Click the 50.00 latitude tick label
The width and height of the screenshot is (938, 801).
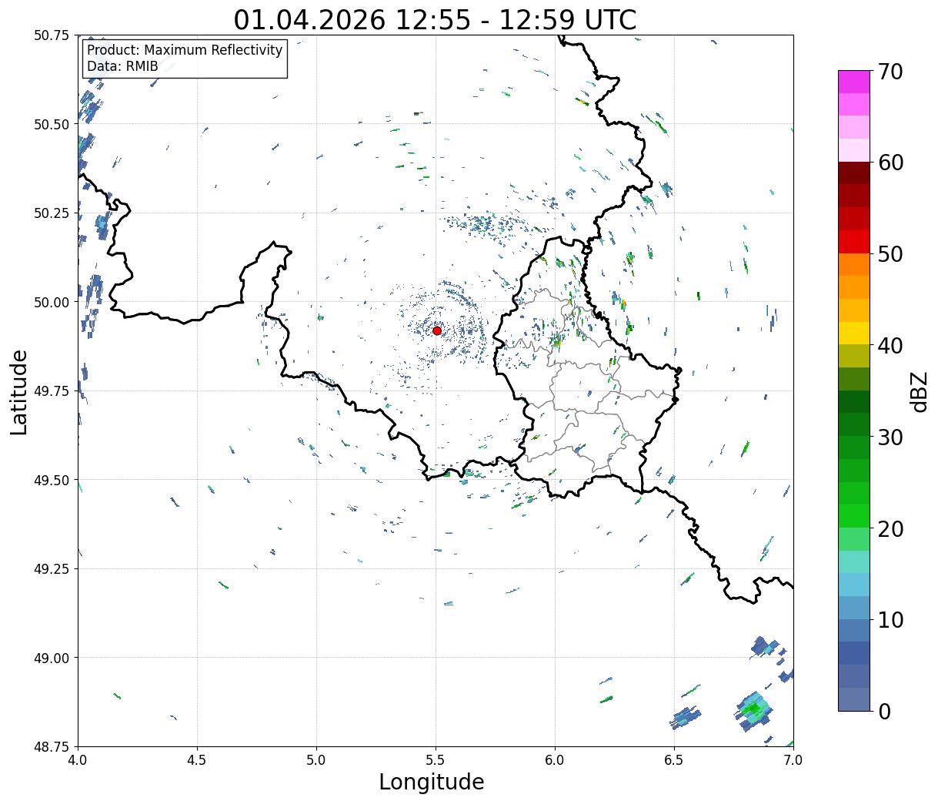pyautogui.click(x=52, y=302)
